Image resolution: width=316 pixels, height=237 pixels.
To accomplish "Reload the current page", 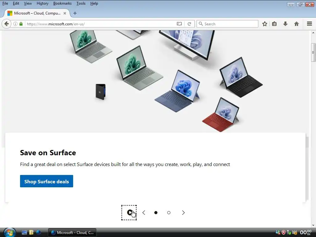I will tap(189, 24).
